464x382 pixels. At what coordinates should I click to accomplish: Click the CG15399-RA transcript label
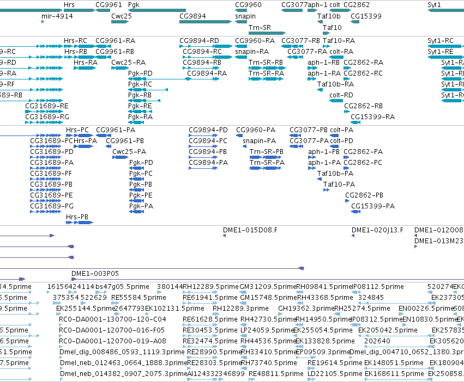coord(372,117)
